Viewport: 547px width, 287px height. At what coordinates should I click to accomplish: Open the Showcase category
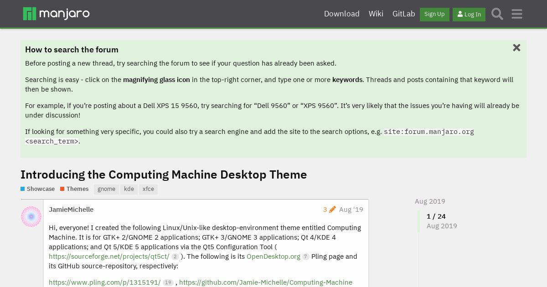(x=38, y=189)
